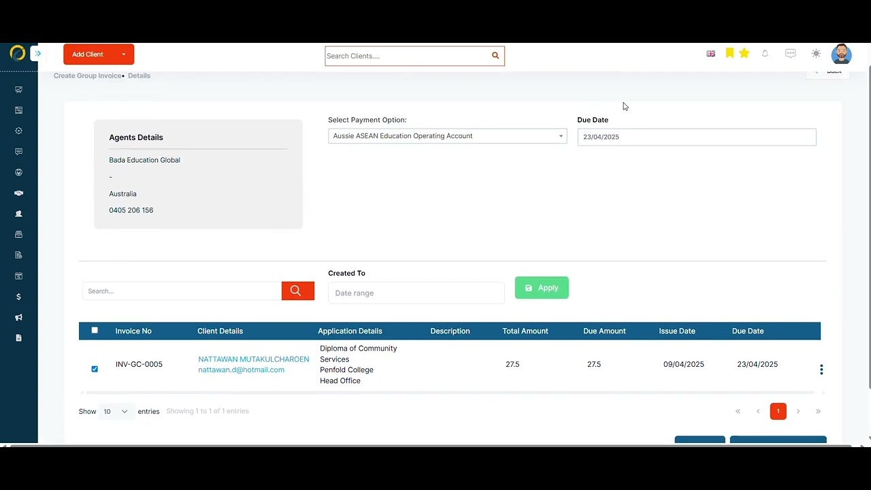Click the megaphone campaigns icon in sidebar
Image resolution: width=871 pixels, height=490 pixels.
(x=18, y=317)
